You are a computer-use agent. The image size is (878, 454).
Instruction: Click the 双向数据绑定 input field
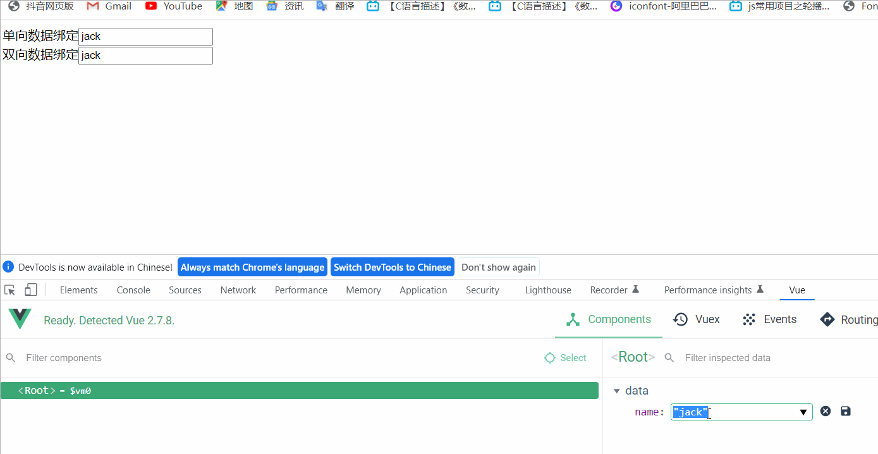pyautogui.click(x=145, y=56)
